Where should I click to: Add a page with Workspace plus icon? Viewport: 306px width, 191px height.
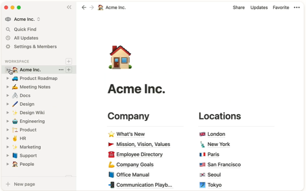(69, 61)
